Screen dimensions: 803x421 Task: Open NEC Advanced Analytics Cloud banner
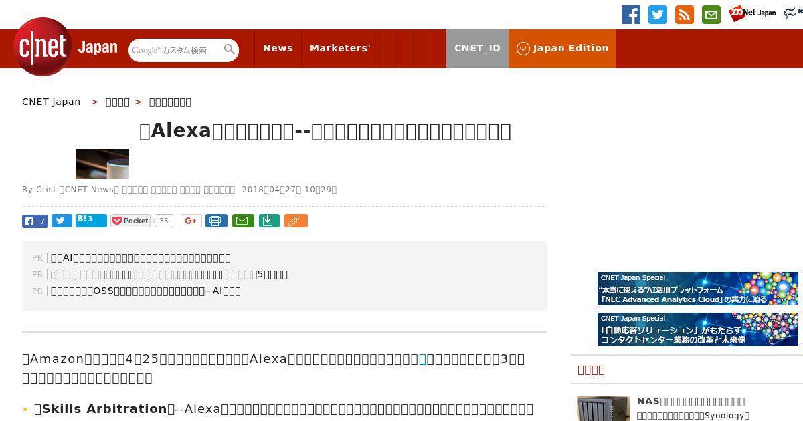tap(698, 289)
